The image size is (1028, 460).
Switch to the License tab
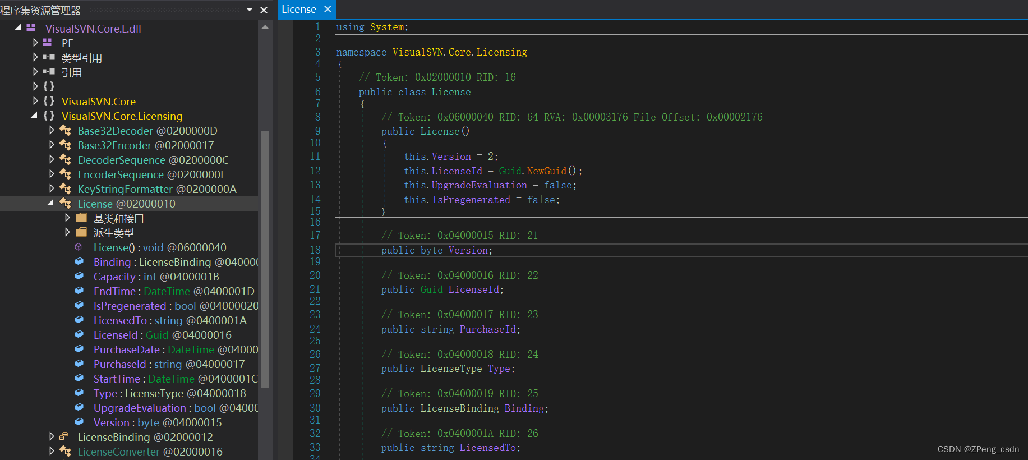pyautogui.click(x=298, y=10)
